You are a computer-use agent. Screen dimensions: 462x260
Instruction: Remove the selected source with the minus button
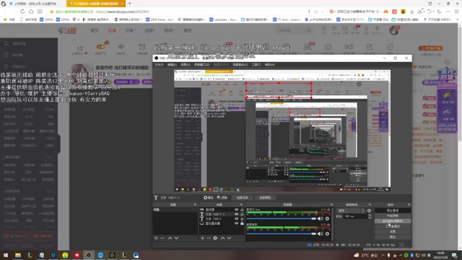(x=208, y=238)
